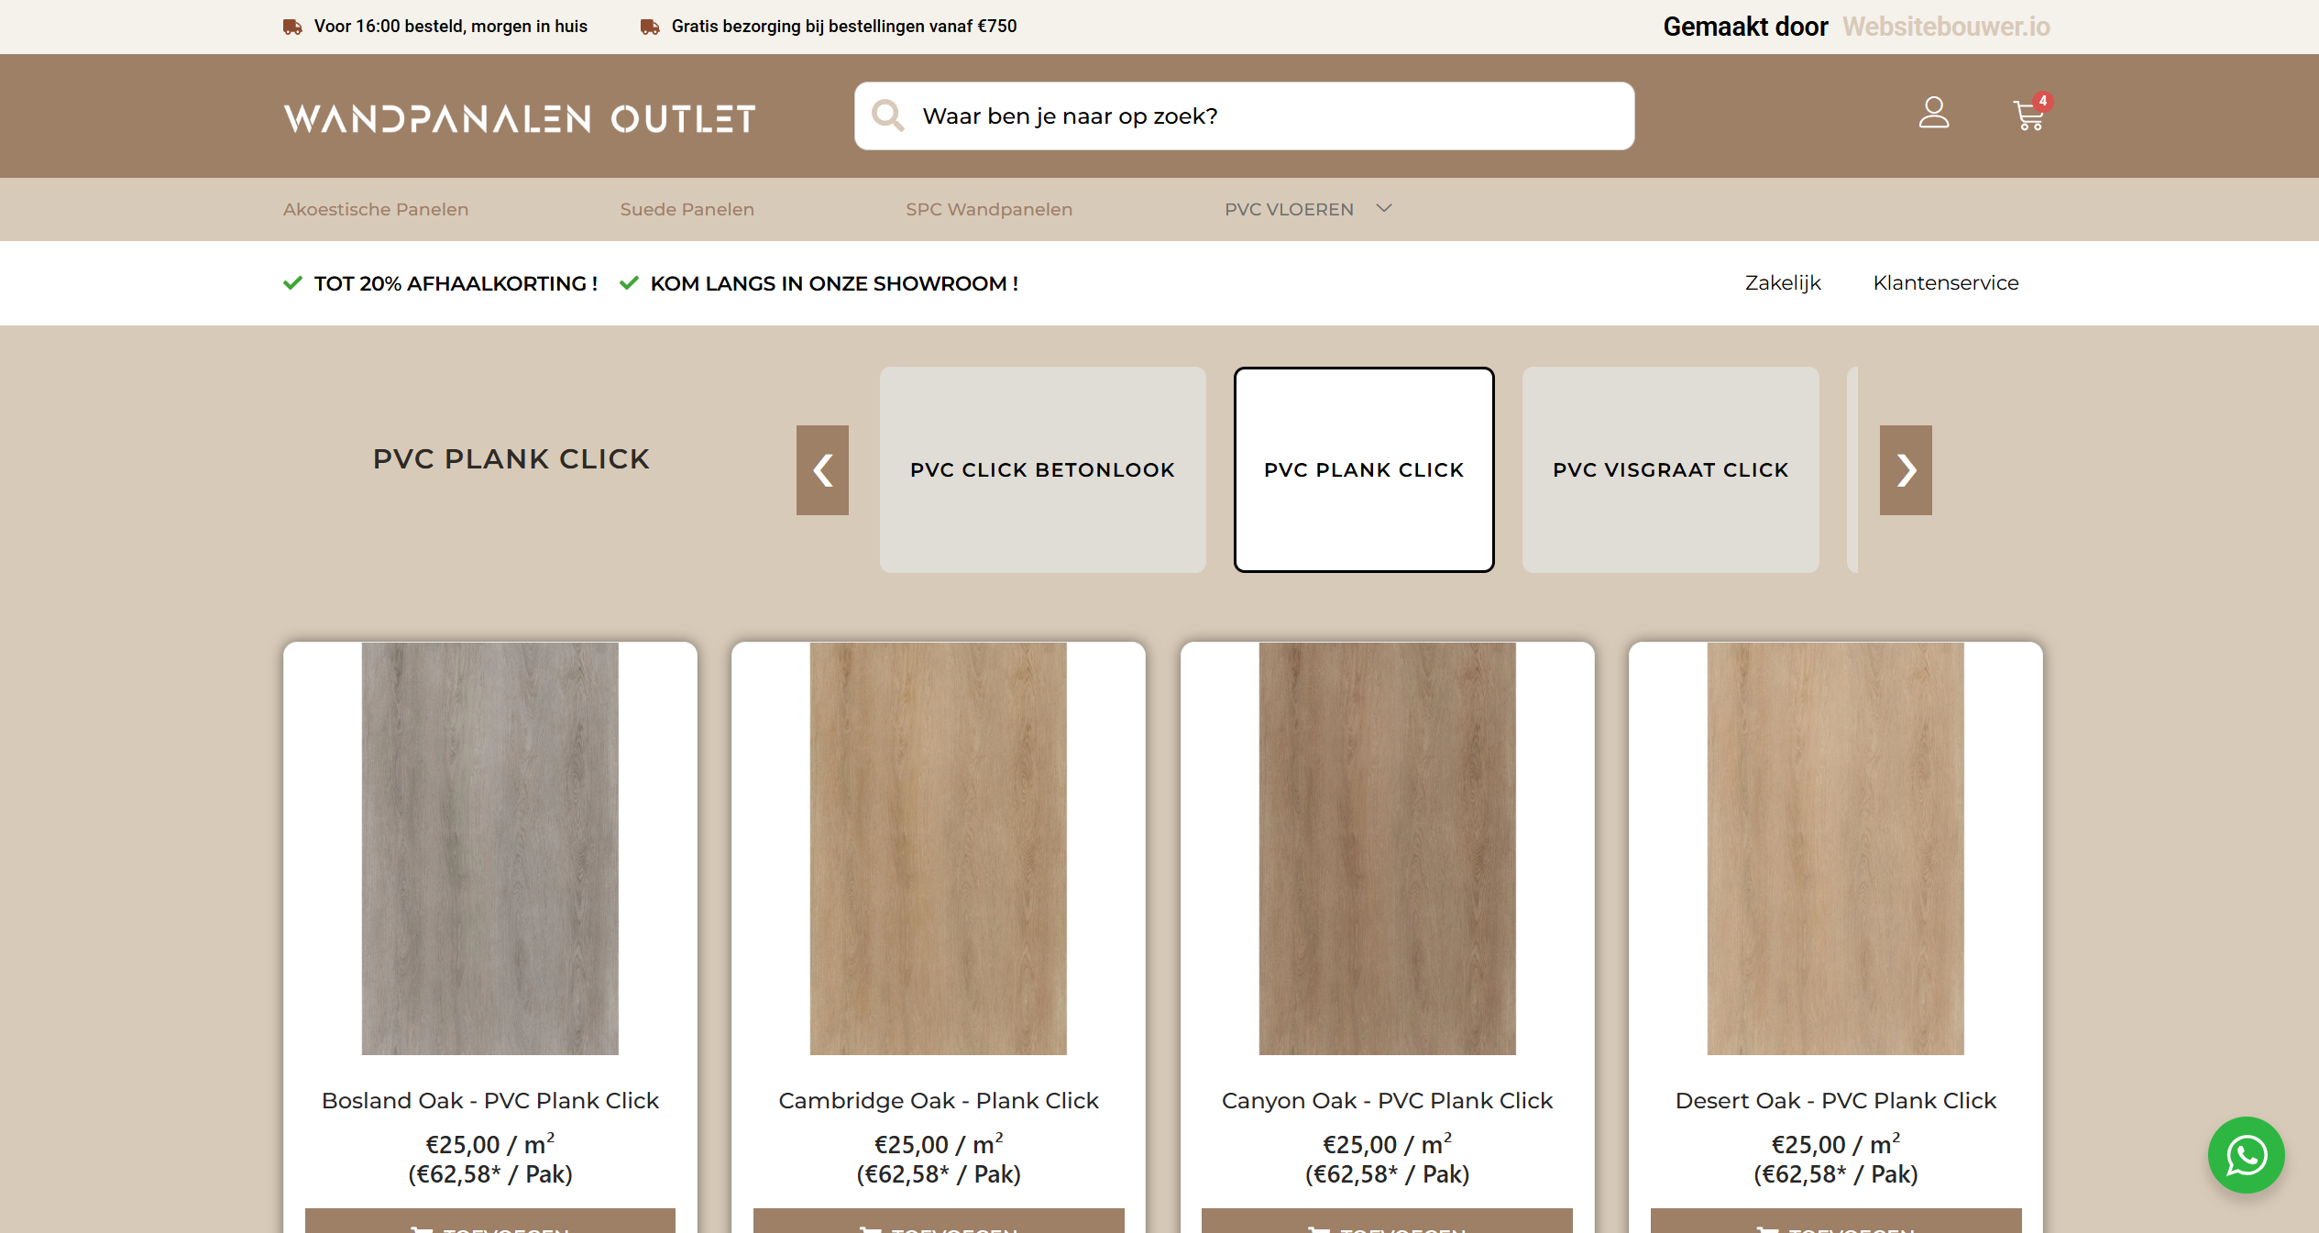Open the account icon in the header
Screen dimensions: 2319x1233
pos(1934,114)
